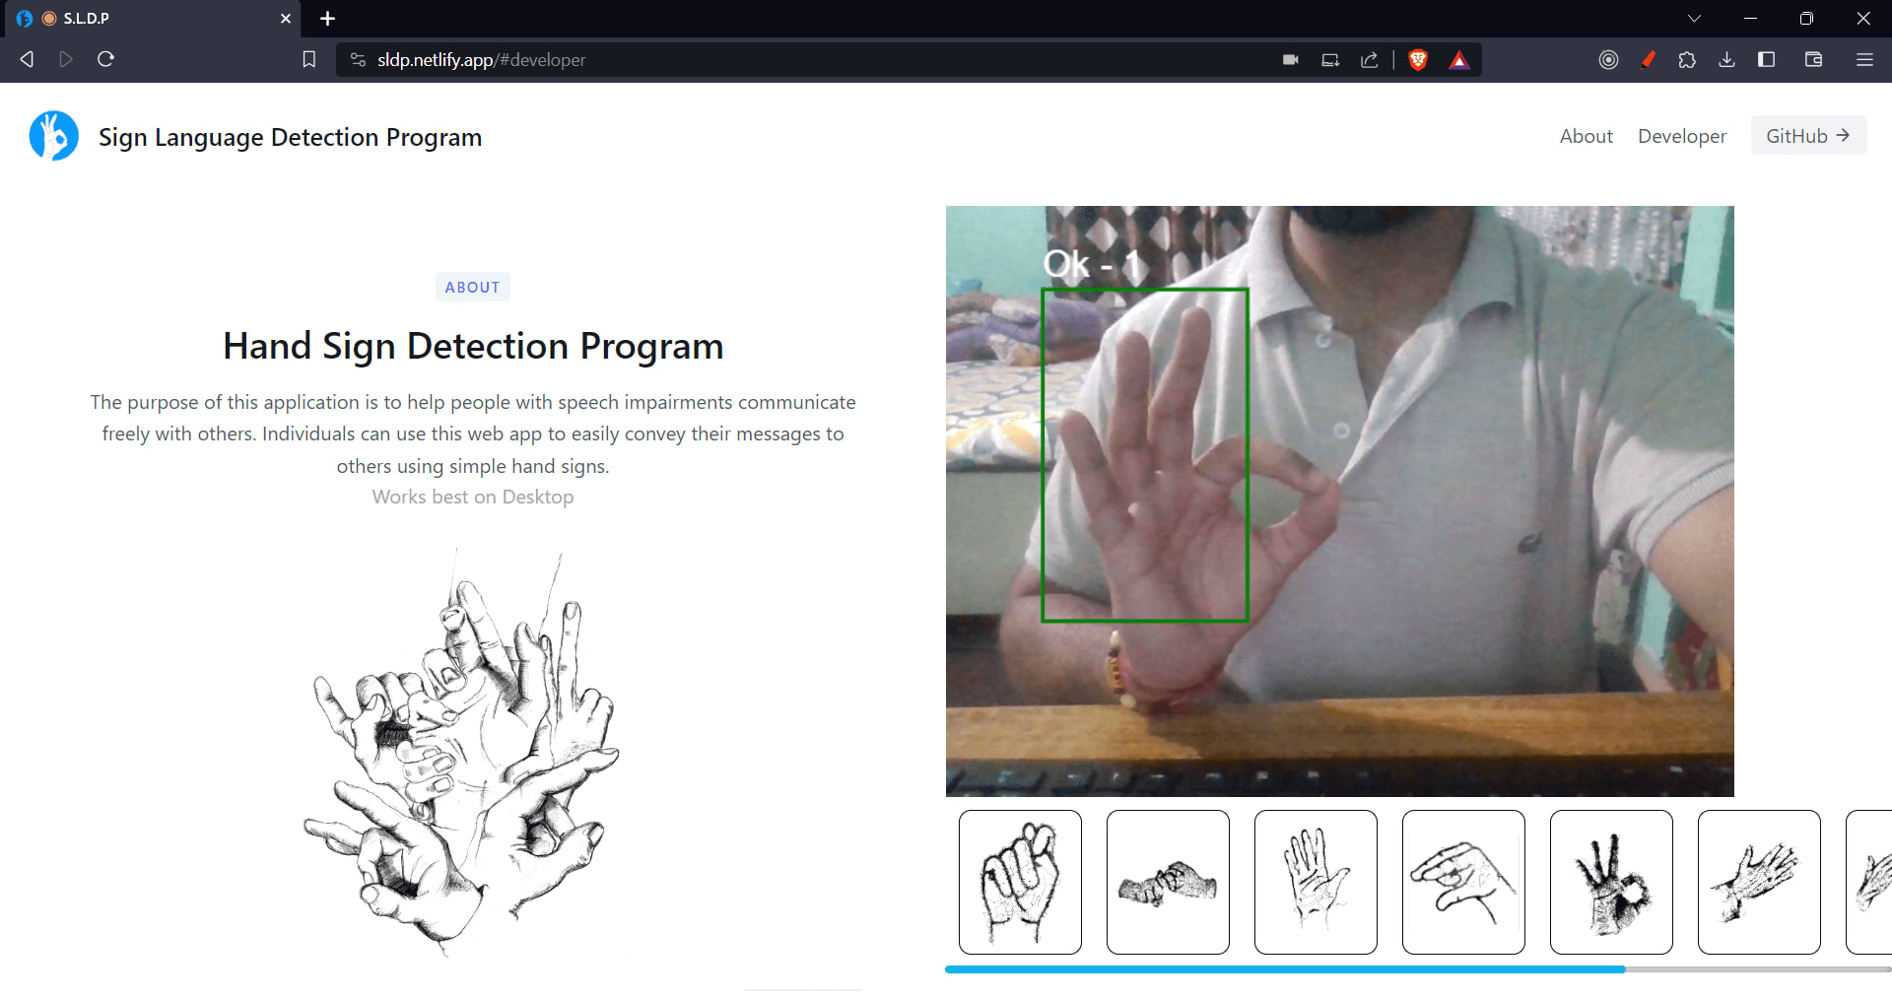Go back with browser back arrow
Screen dimensions: 1892x1000
point(27,59)
